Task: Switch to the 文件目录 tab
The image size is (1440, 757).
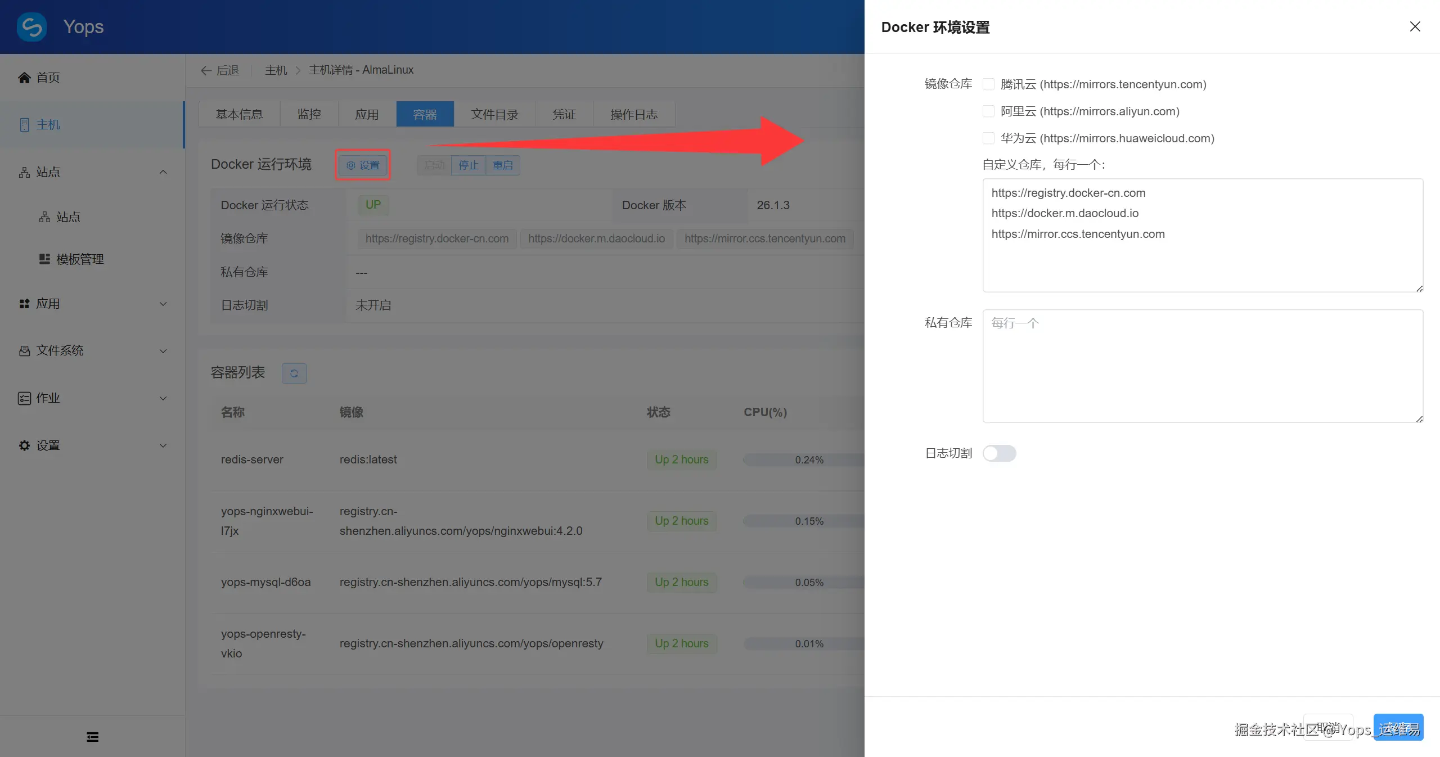Action: 494,114
